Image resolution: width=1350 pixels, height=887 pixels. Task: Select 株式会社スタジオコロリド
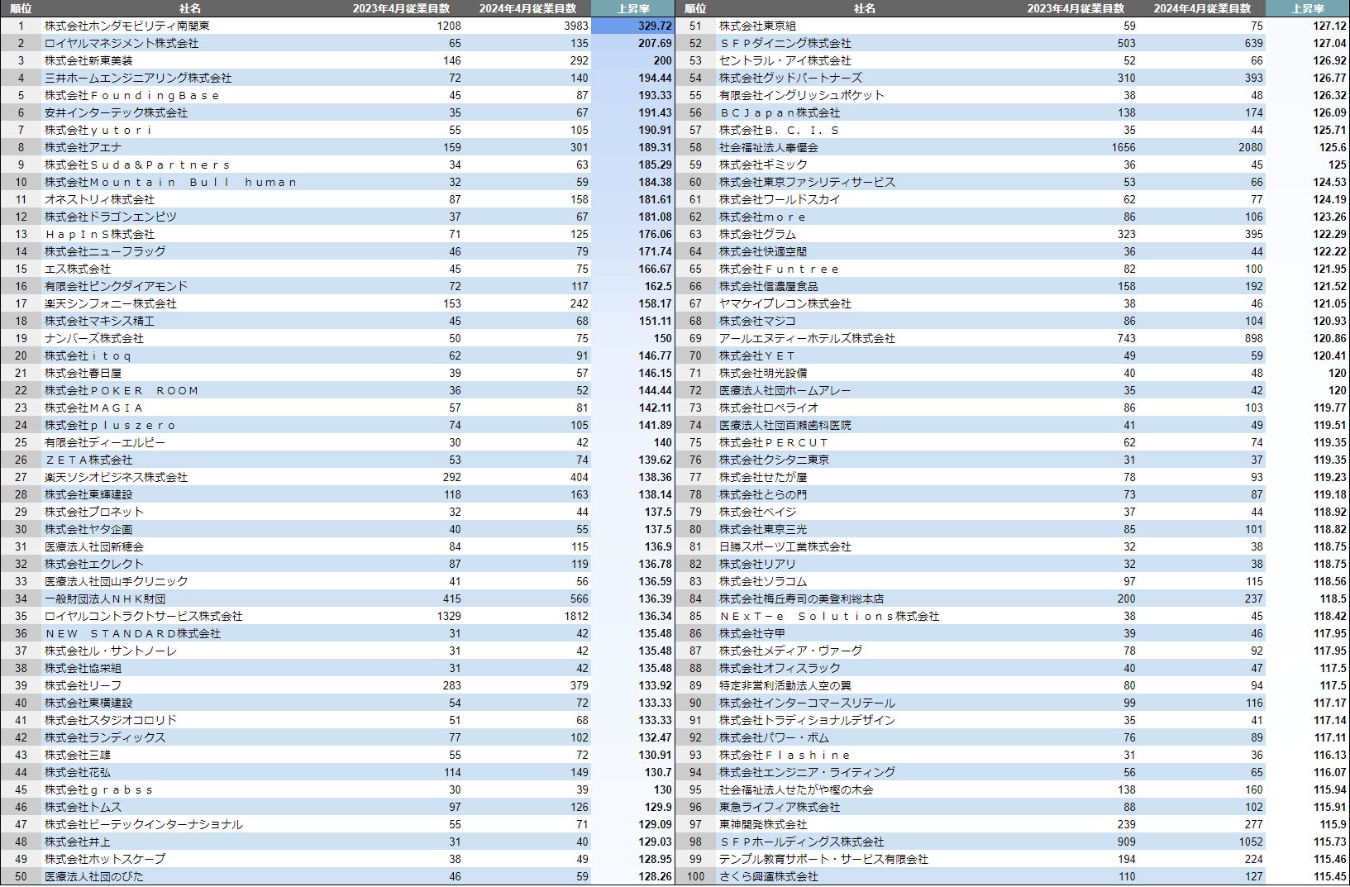coord(111,720)
